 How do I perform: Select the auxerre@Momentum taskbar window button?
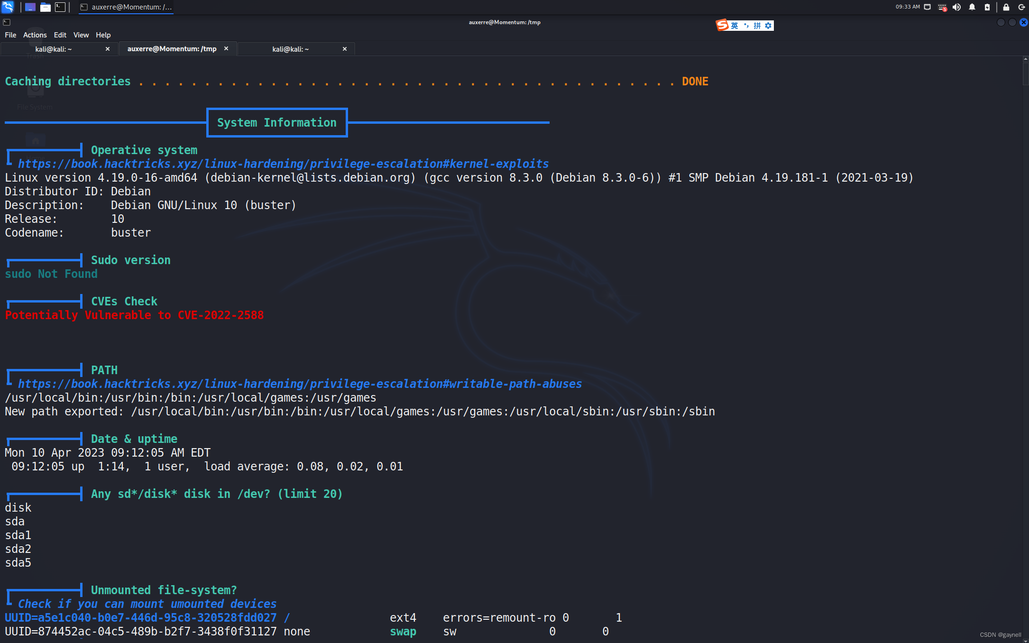[x=126, y=7]
